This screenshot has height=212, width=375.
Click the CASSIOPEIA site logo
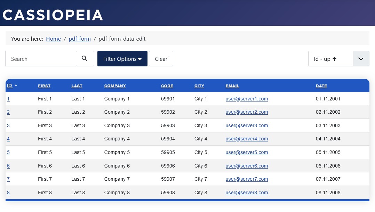pyautogui.click(x=52, y=14)
